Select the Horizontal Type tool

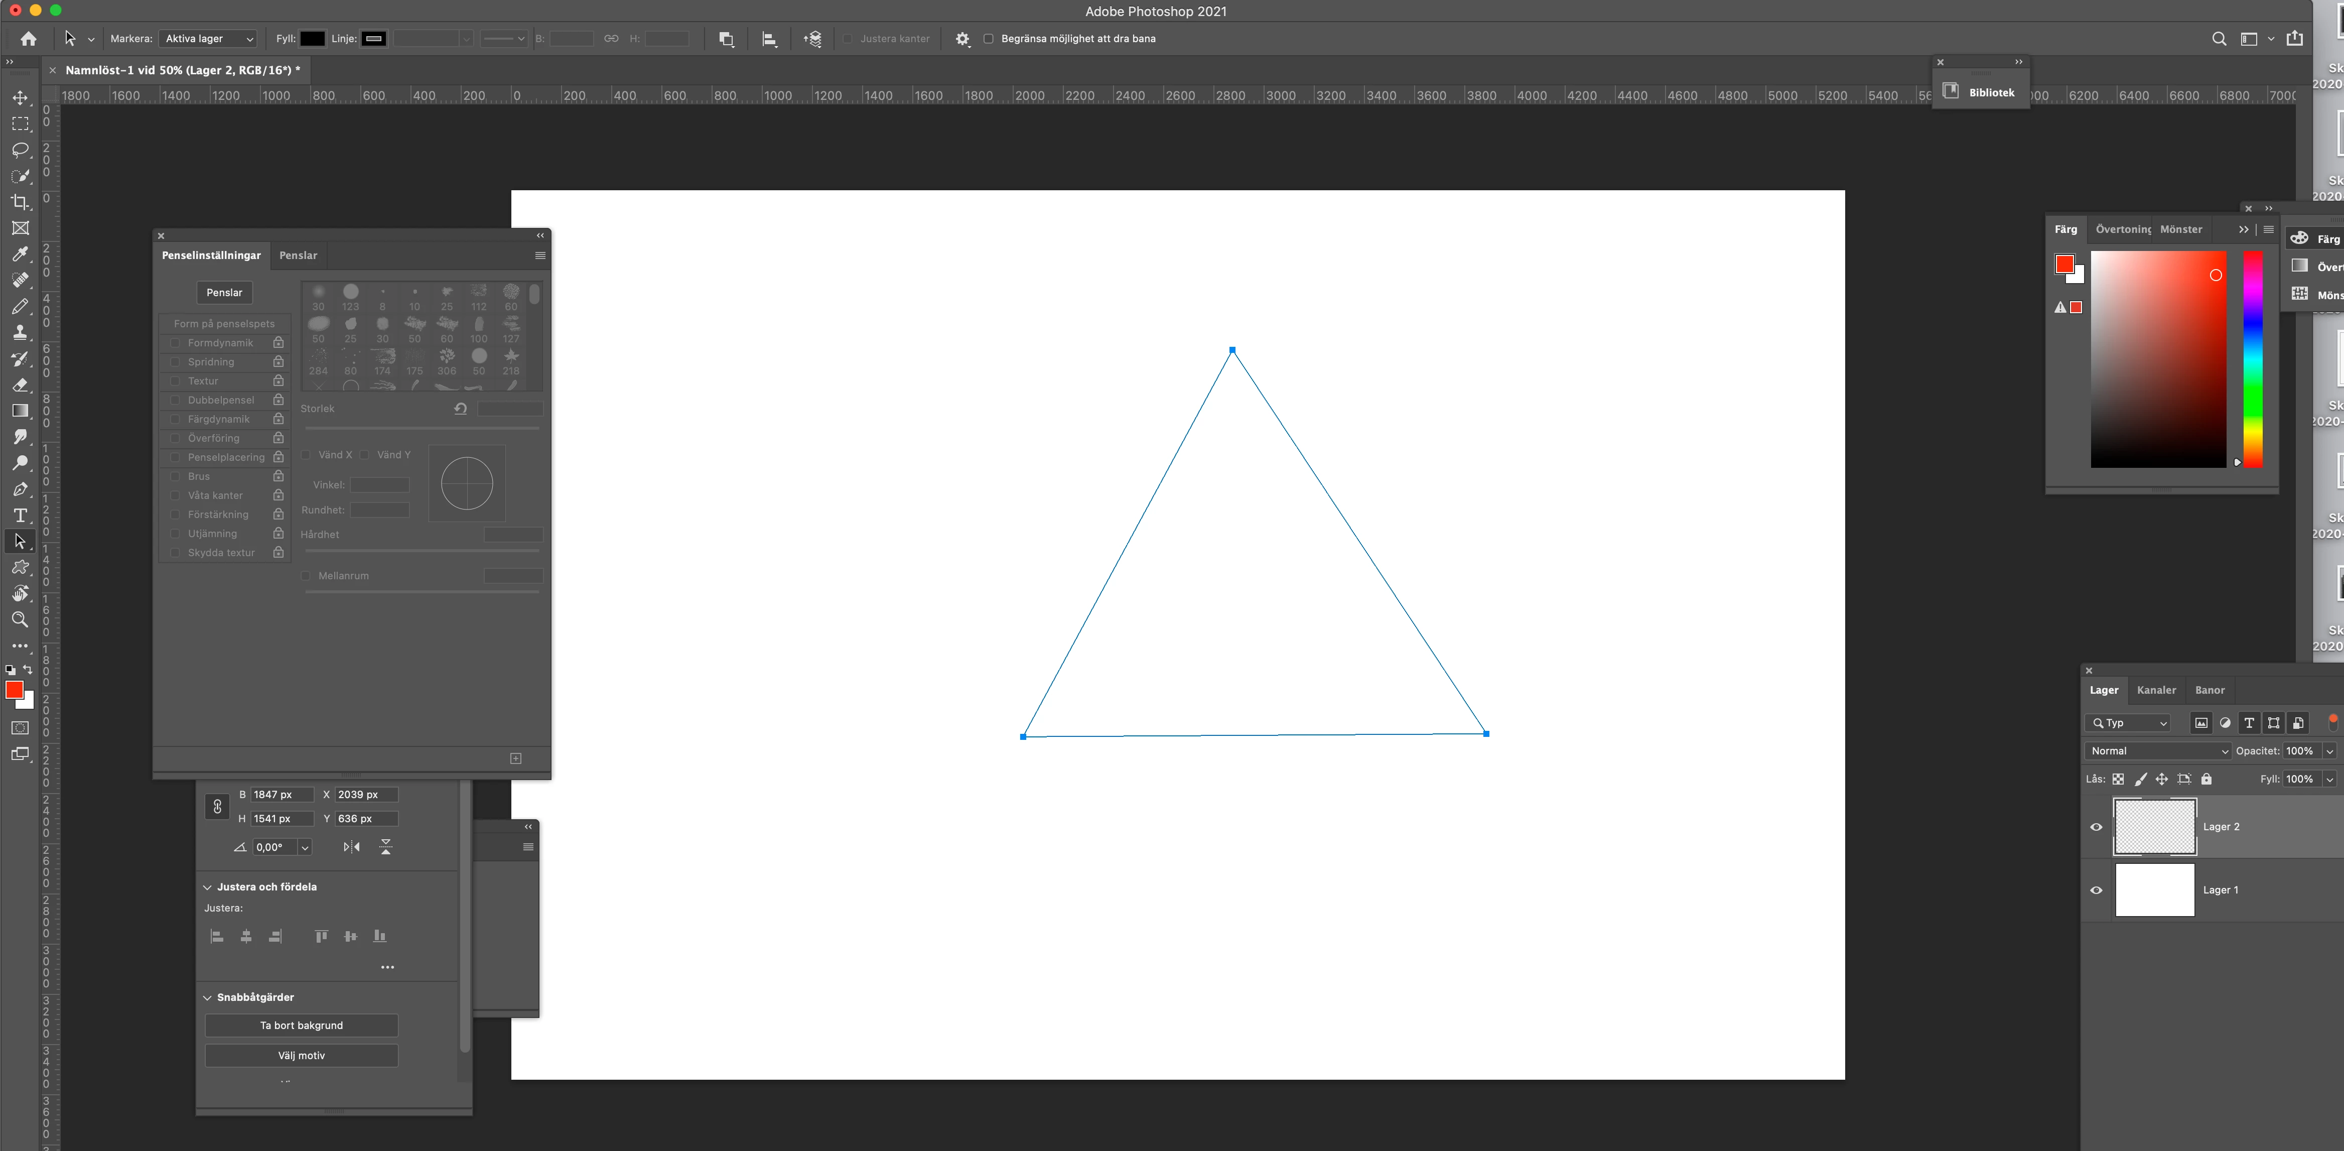(x=20, y=515)
